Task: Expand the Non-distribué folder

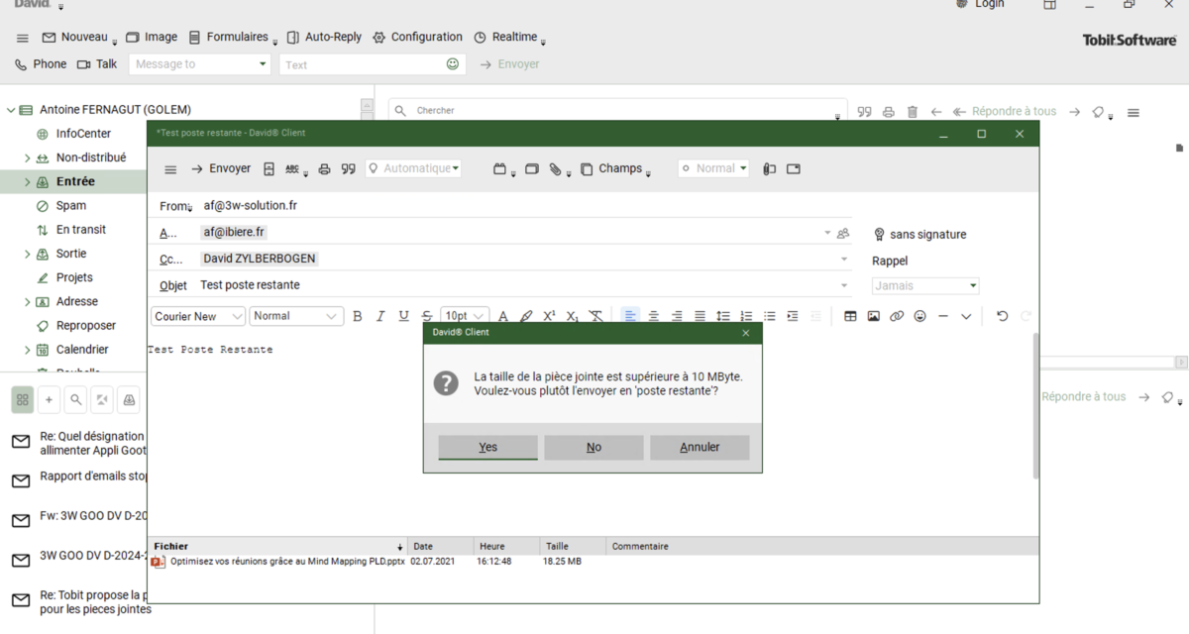Action: click(27, 158)
